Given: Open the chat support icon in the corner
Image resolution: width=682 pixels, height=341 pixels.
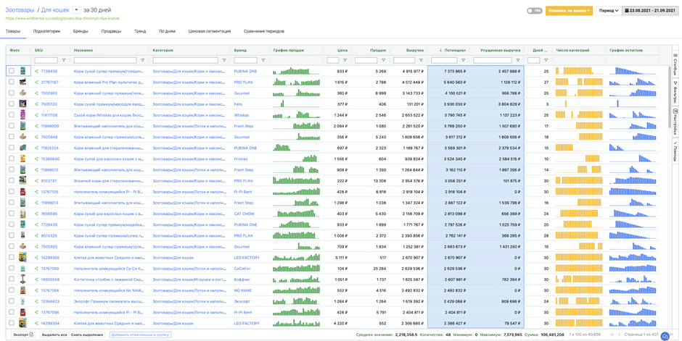Looking at the screenshot, I should click(x=665, y=336).
